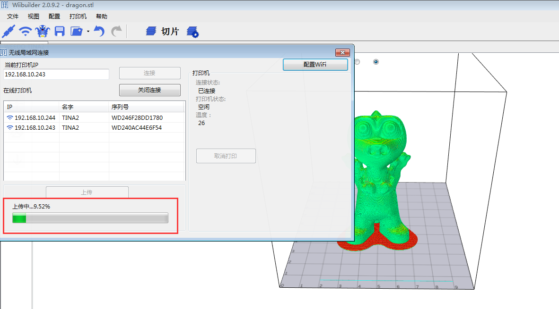Select the unselected radio button above viewport

point(357,62)
